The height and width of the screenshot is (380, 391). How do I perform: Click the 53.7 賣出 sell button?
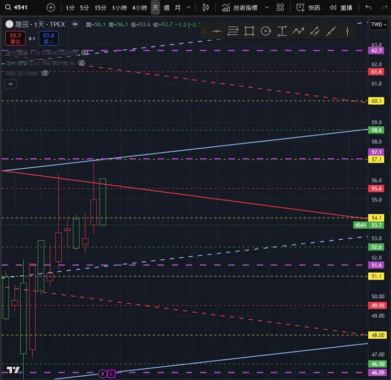(x=15, y=38)
